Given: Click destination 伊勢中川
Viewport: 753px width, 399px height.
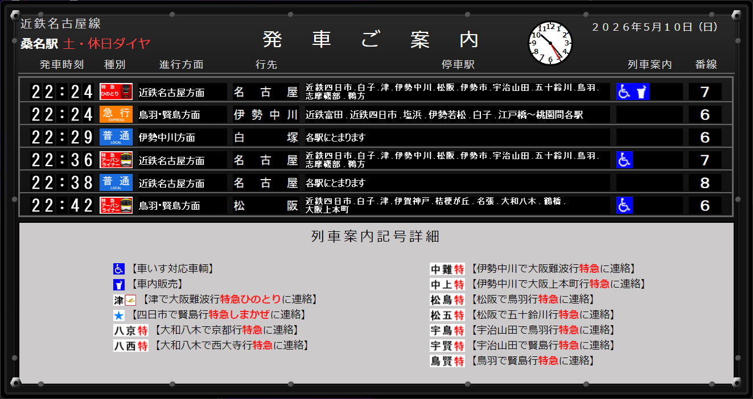Looking at the screenshot, I should pos(266,115).
